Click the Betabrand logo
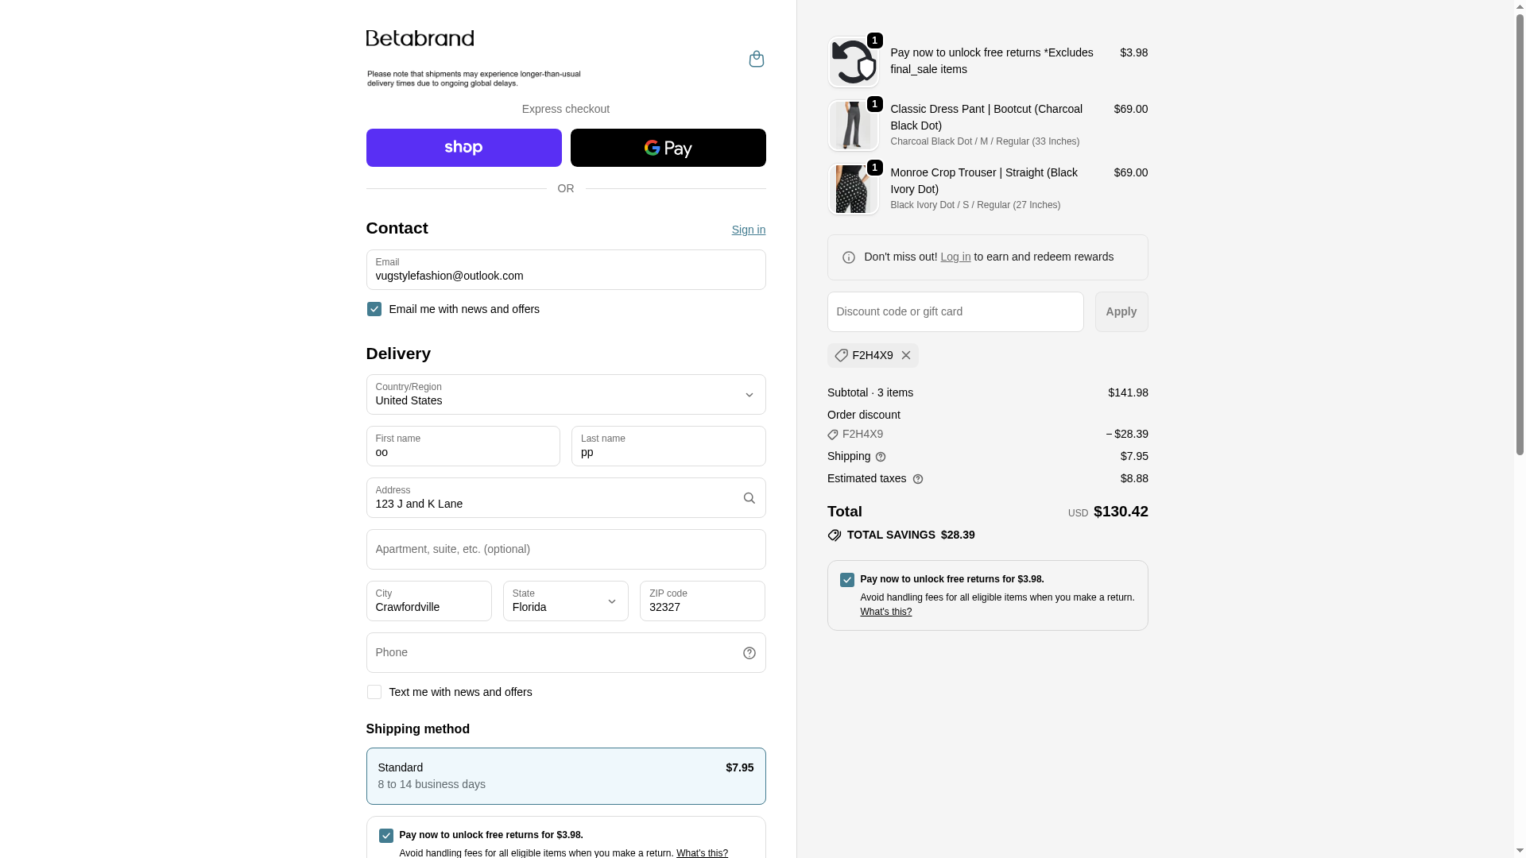The height and width of the screenshot is (858, 1526). (420, 38)
